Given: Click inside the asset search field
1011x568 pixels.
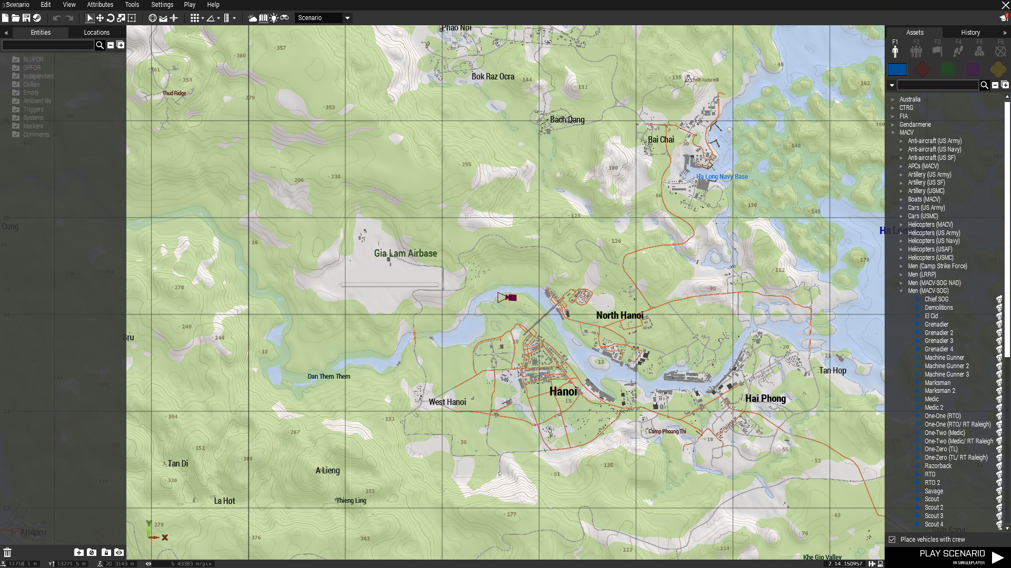Looking at the screenshot, I should pyautogui.click(x=937, y=85).
